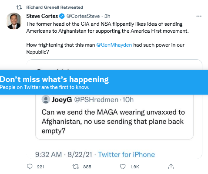Click the Steve Cortes display name
This screenshot has width=208, height=174.
42,16
